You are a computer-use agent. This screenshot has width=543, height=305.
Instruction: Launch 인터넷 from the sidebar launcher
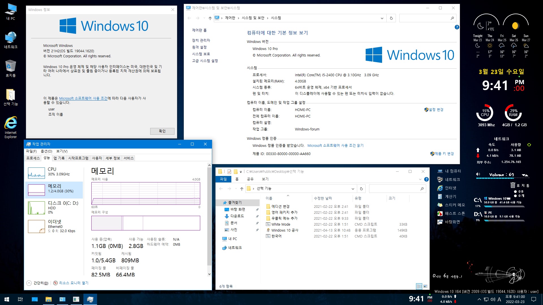[440, 188]
